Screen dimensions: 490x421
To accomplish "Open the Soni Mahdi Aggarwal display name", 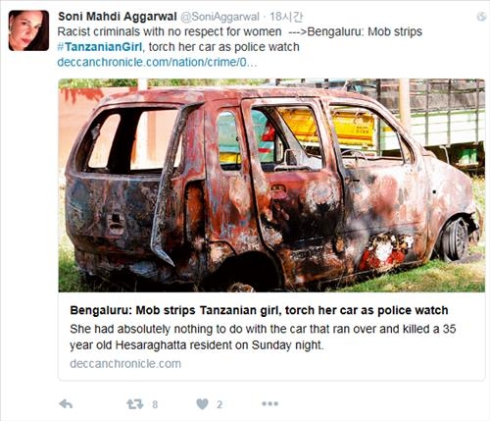I will click(x=118, y=17).
